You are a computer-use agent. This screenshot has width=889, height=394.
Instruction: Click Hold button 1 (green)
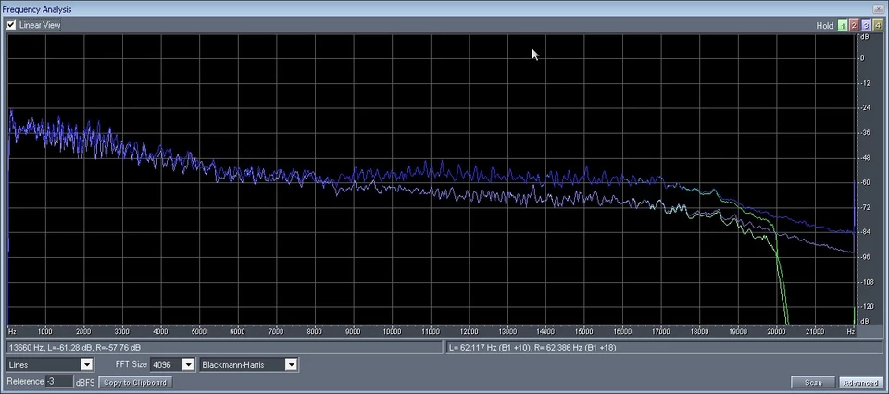click(843, 26)
